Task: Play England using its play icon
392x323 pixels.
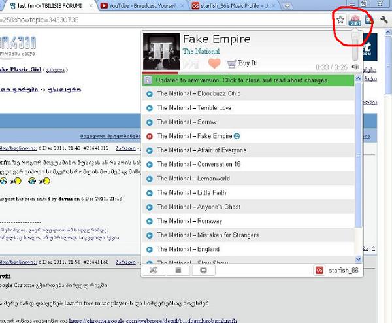Action: [x=150, y=250]
